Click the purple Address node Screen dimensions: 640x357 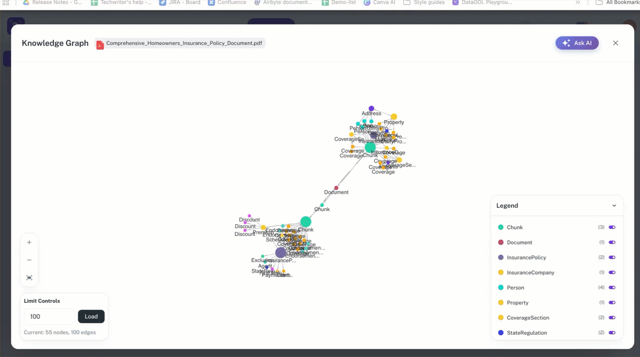click(371, 109)
